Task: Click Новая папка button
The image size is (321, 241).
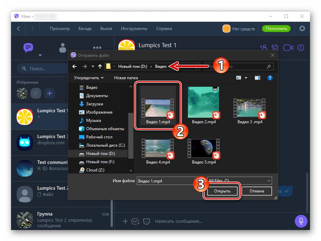Action: click(x=126, y=78)
